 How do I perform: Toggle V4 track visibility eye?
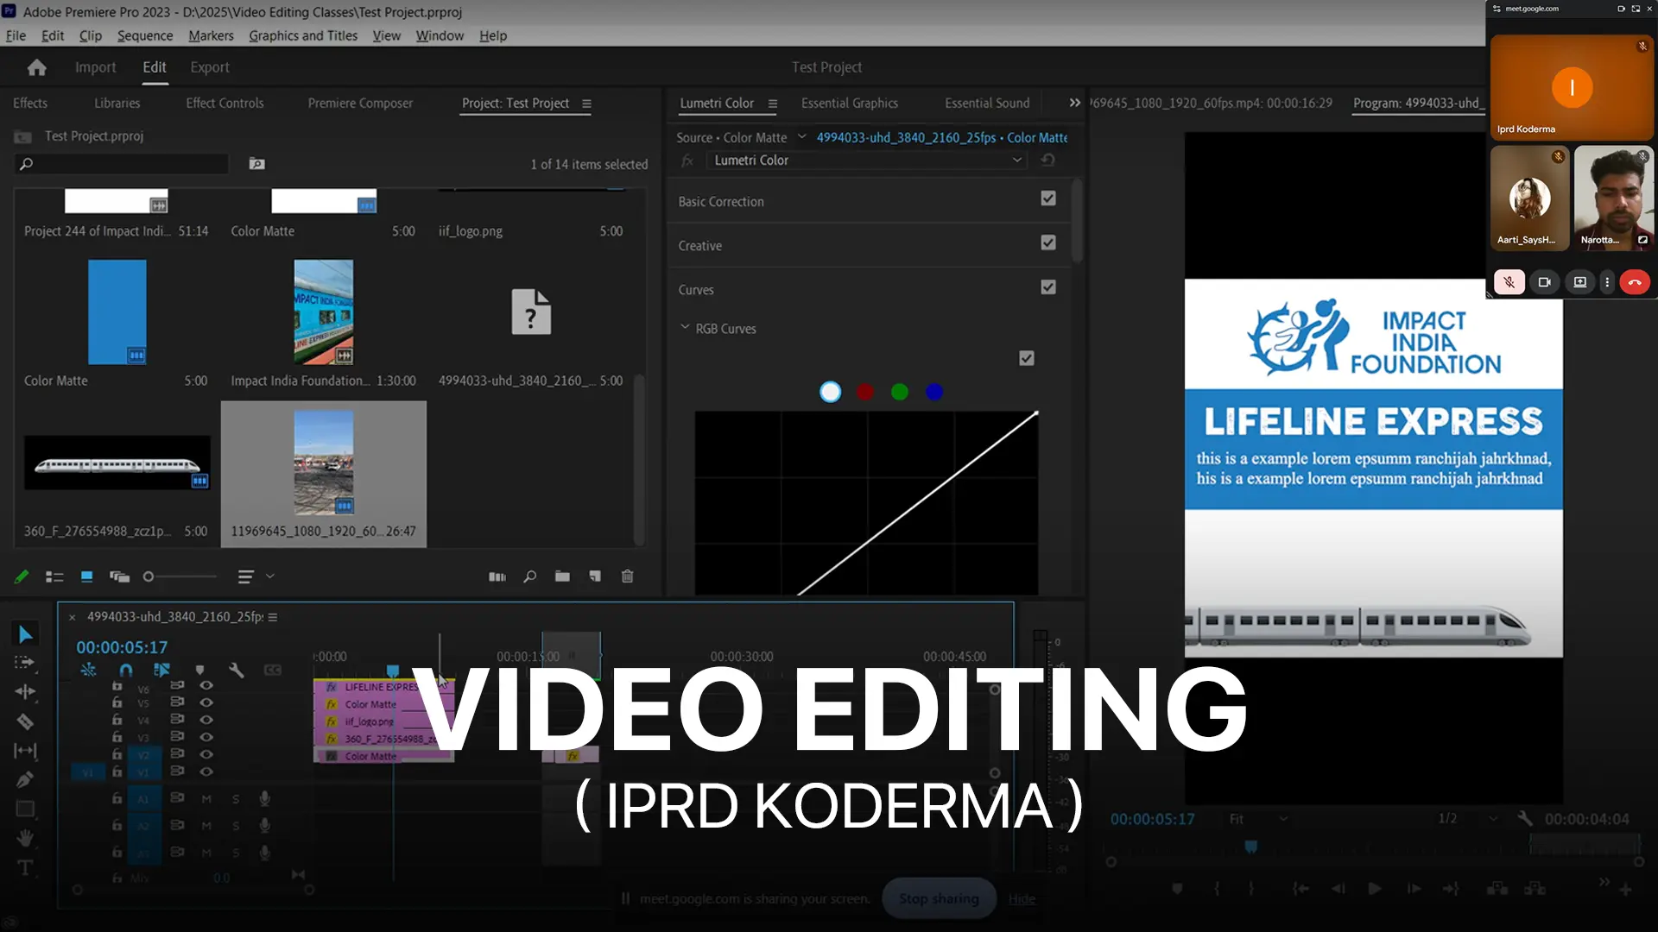[206, 720]
